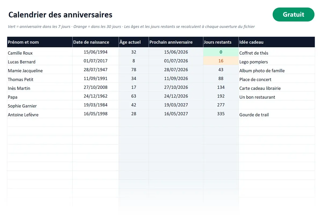Select gift idea Gourde de trail

coord(277,114)
